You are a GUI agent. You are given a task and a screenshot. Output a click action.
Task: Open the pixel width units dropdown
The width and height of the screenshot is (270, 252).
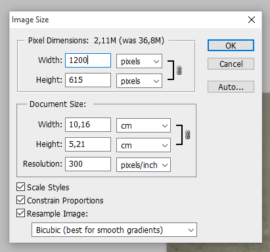[139, 61]
